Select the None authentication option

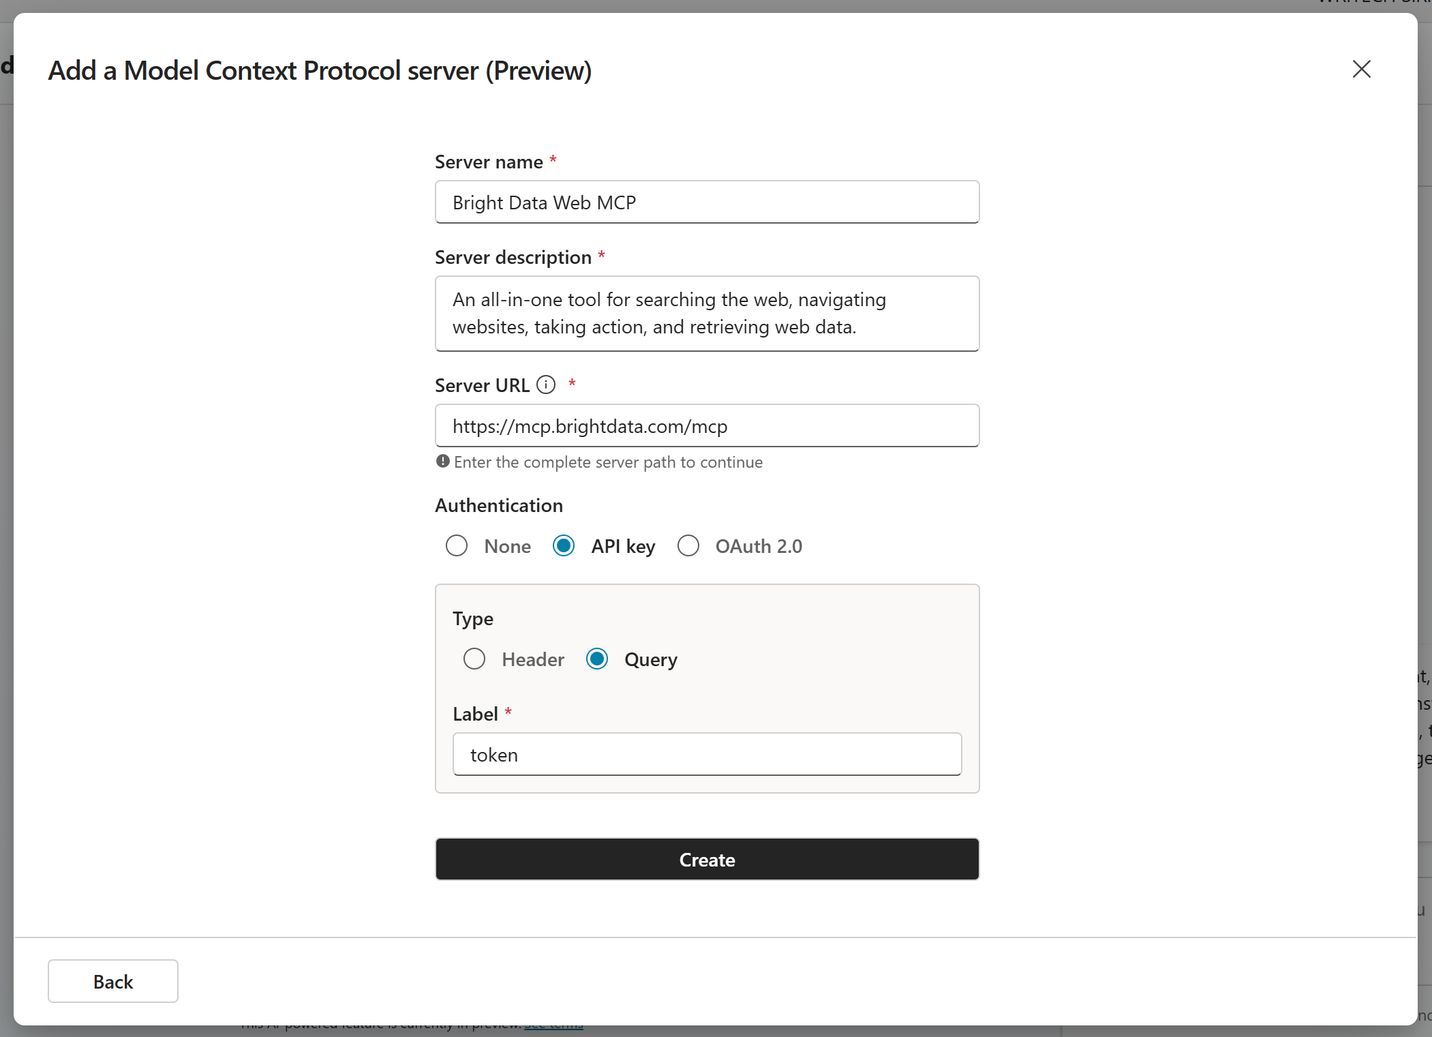(x=457, y=545)
